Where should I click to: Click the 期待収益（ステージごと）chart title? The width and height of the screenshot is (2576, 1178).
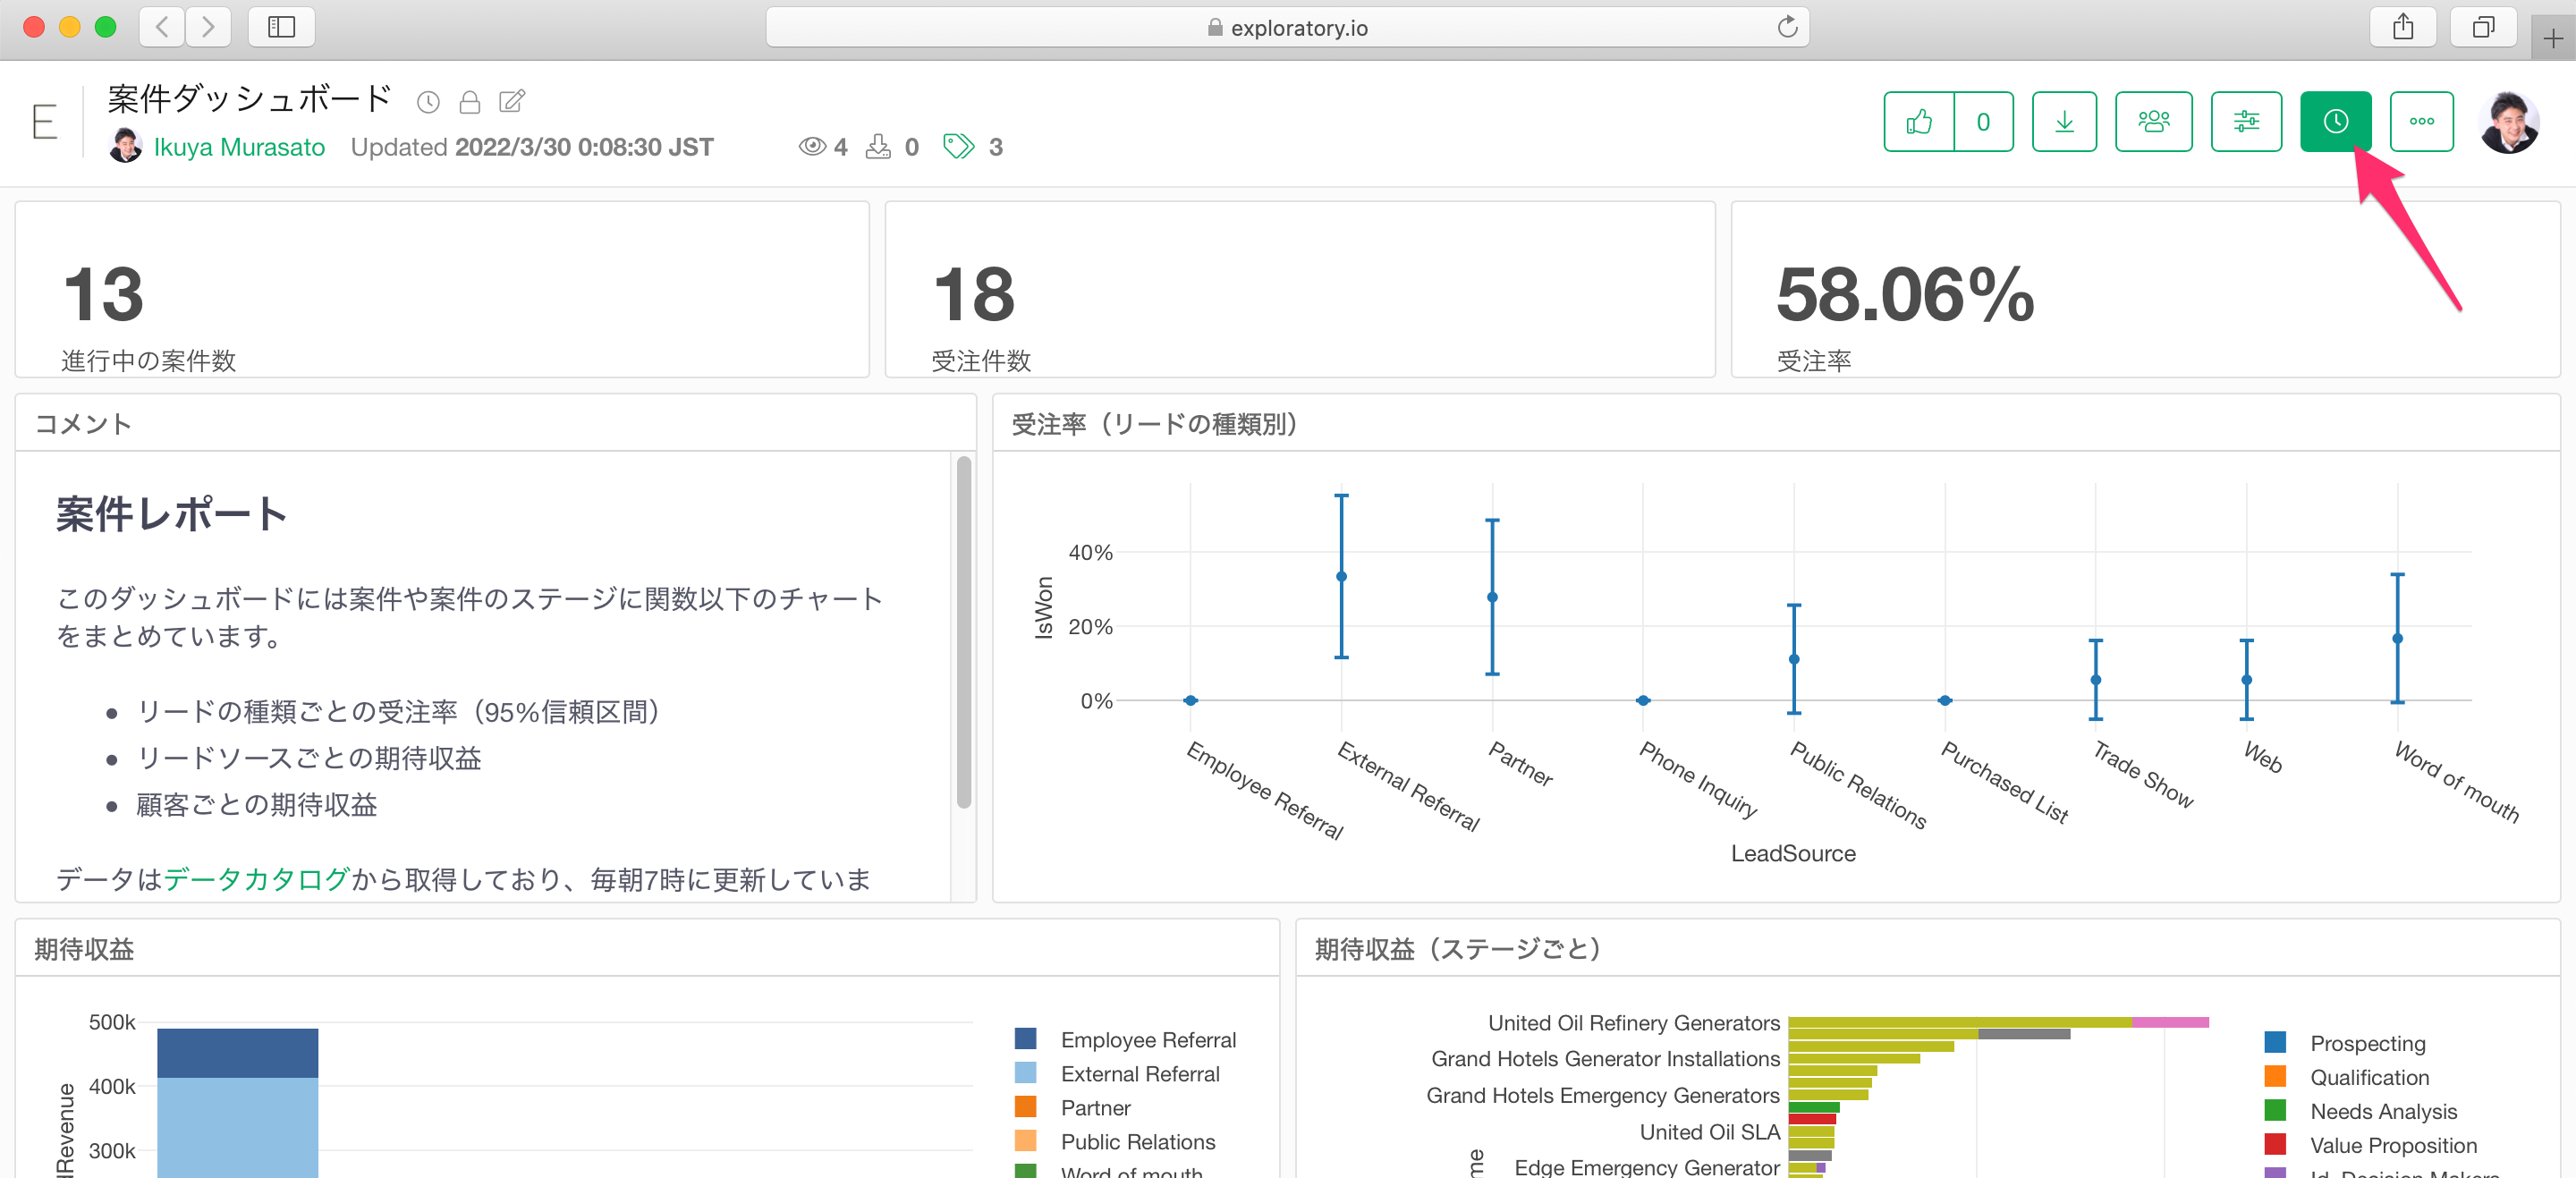(x=1458, y=949)
